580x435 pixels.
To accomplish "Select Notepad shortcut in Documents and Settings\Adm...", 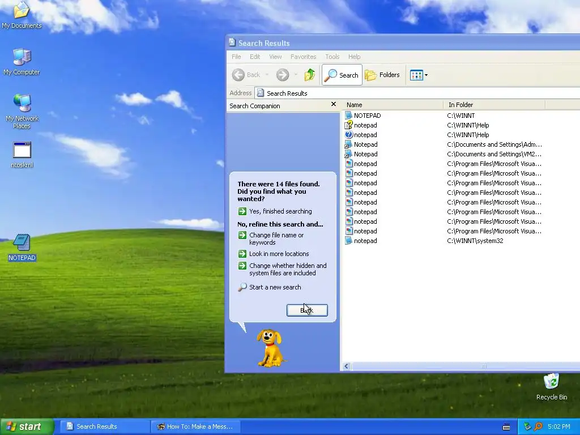I will (361, 144).
